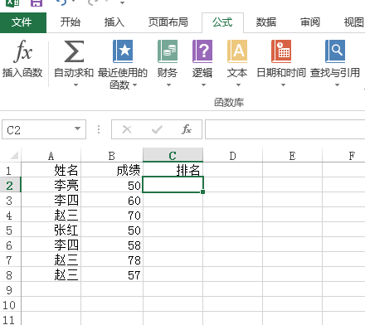Click the score cell with value 78
Image resolution: width=365 pixels, height=325 pixels.
(112, 260)
